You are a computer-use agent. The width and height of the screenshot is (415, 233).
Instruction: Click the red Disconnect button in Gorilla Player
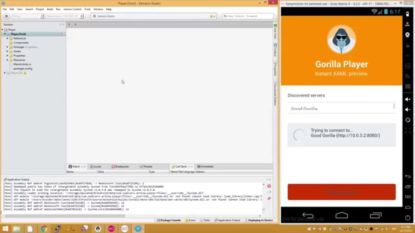click(x=341, y=192)
